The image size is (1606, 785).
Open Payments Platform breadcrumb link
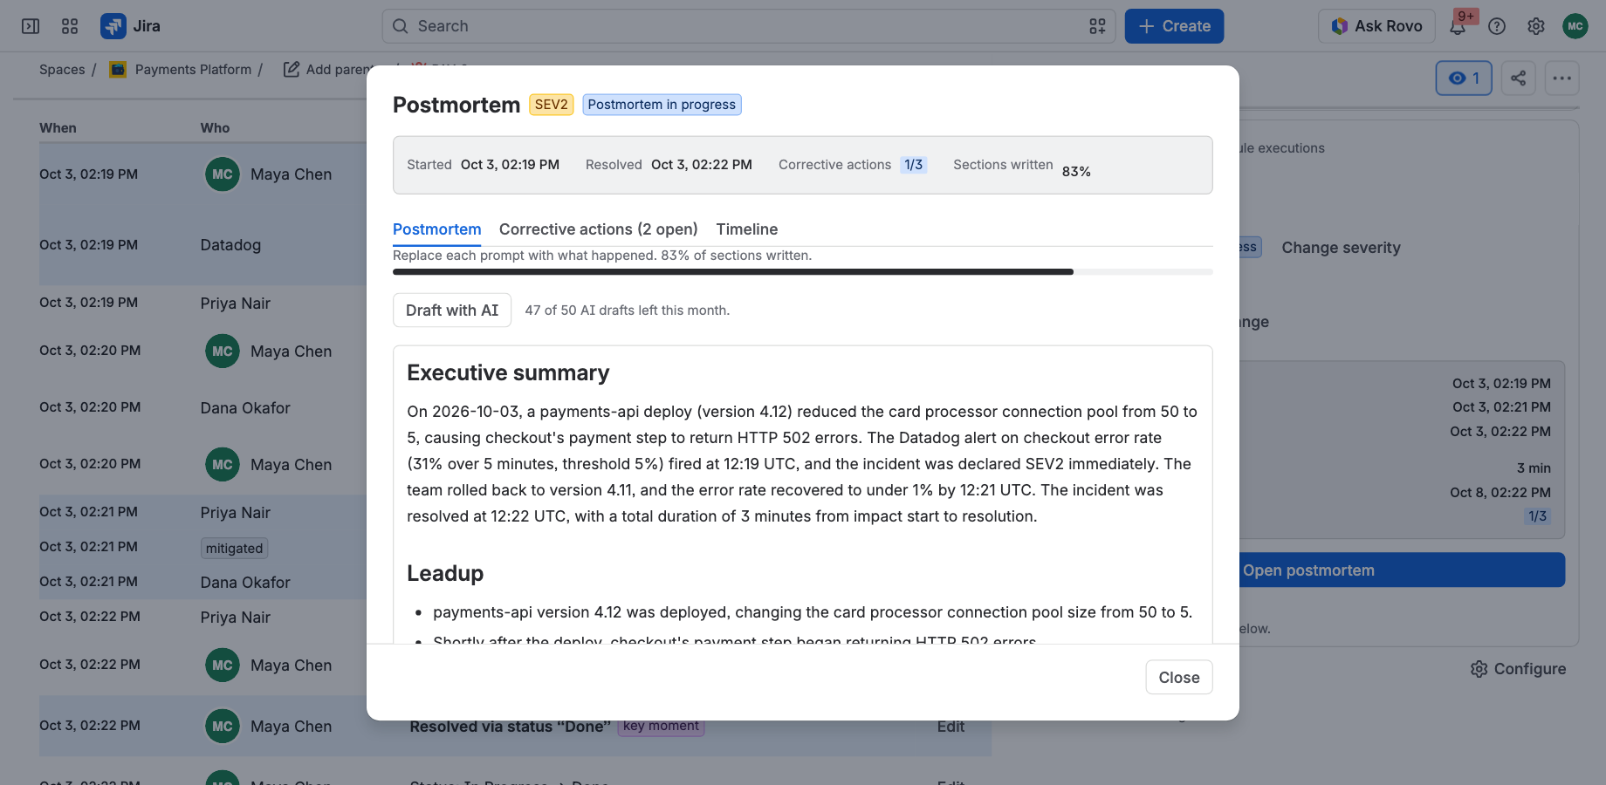coord(193,70)
